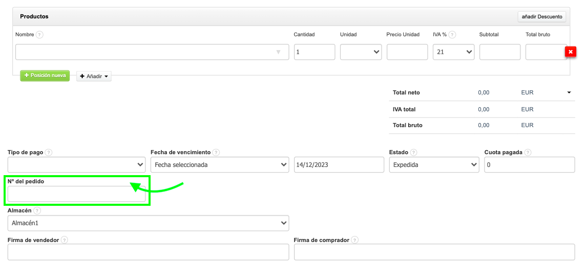Screen dimensions: 588x264
Task: Click help icon next to Almacén label
Action: click(37, 210)
